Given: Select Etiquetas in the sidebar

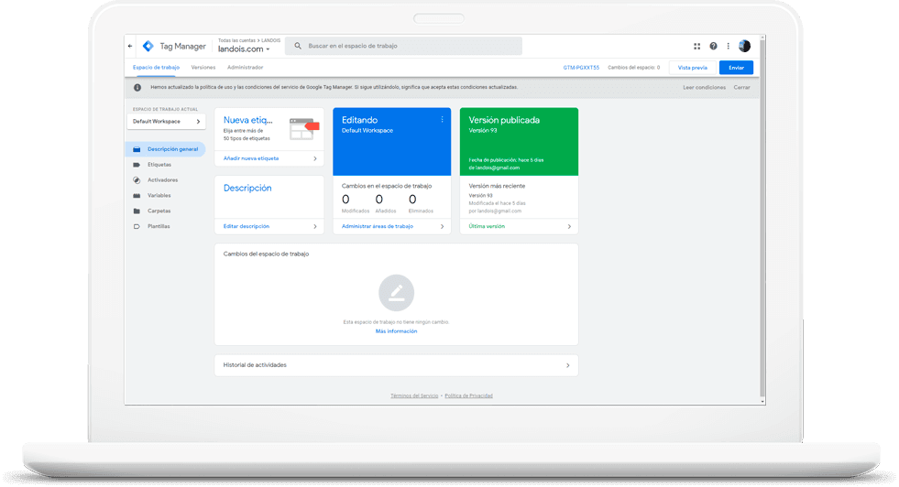Looking at the screenshot, I should point(159,165).
